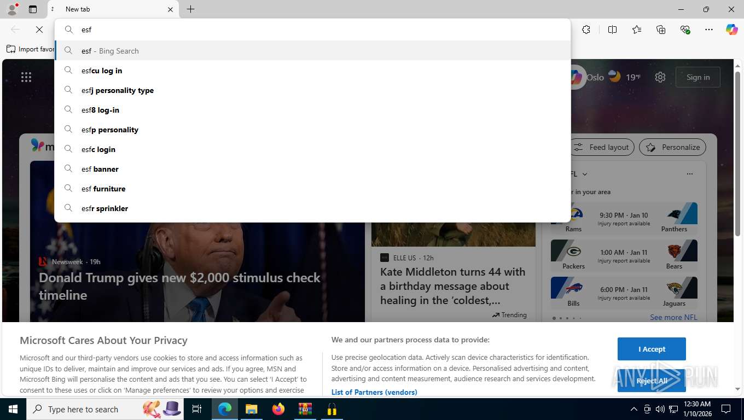Open the sports card more options
The image size is (744, 420).
coord(689,174)
